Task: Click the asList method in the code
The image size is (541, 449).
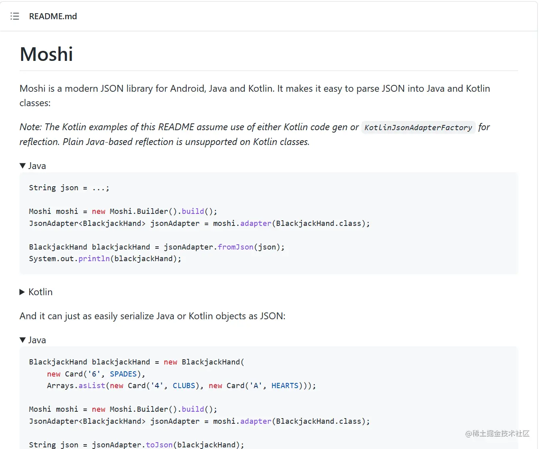Action: pos(92,386)
